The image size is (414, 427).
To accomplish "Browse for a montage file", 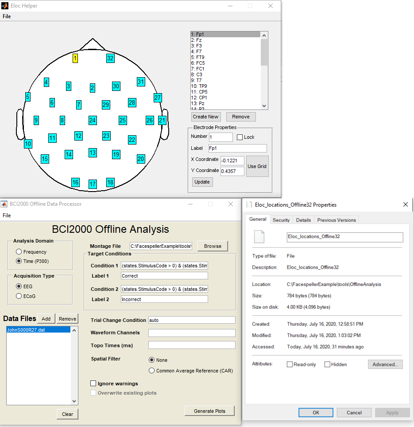I will click(x=213, y=246).
